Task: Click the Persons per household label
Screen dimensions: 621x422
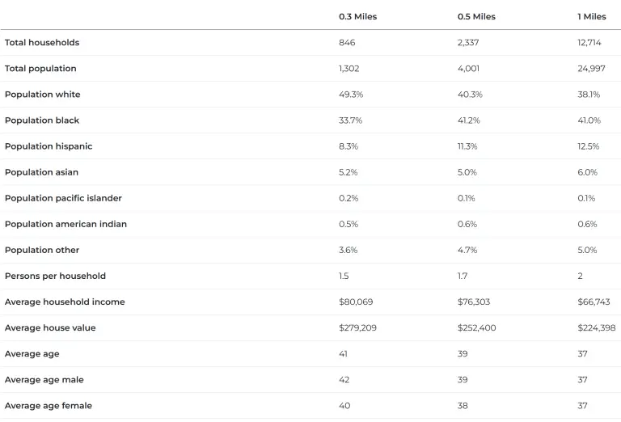Action: click(x=55, y=276)
